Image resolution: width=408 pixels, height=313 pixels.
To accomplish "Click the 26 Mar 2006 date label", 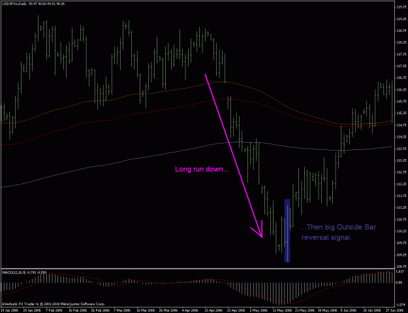I will (168, 310).
